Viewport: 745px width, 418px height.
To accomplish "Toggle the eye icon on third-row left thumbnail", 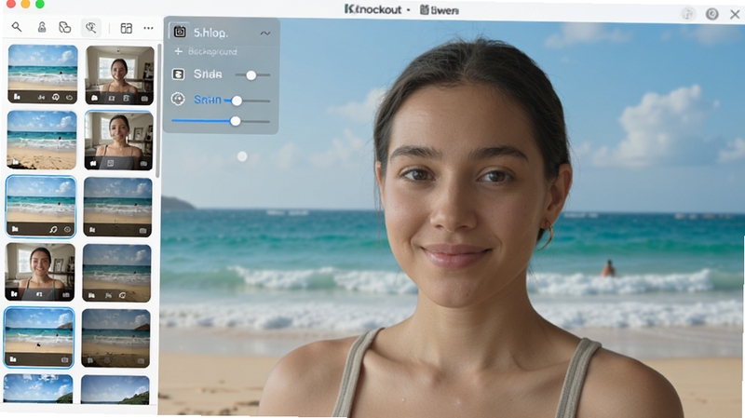I will click(67, 229).
